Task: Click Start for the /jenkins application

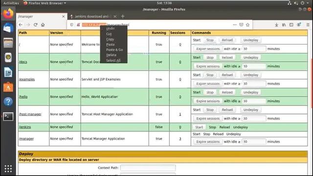Action: pos(199,127)
